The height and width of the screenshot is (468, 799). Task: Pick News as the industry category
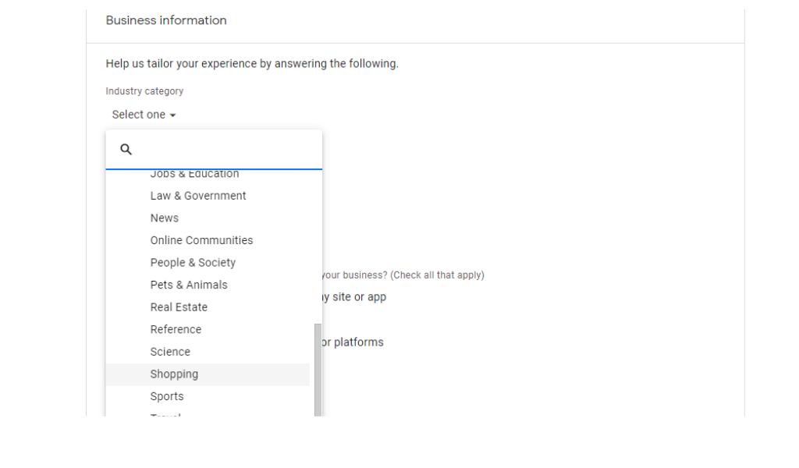tap(165, 218)
